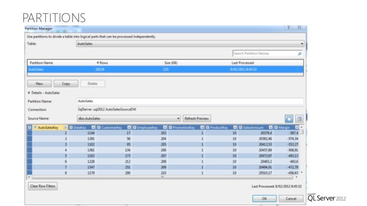Switch to table preview mode icon

(289, 118)
